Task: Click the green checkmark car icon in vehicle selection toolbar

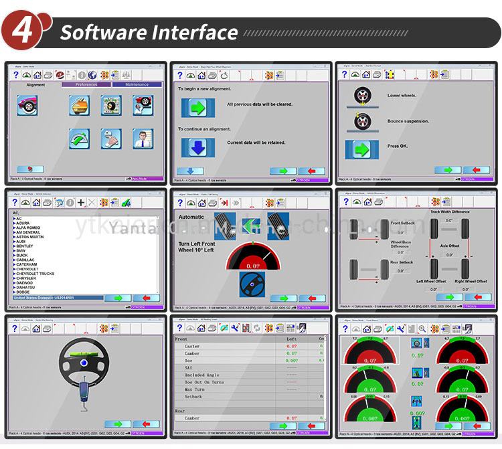Action: coord(126,202)
